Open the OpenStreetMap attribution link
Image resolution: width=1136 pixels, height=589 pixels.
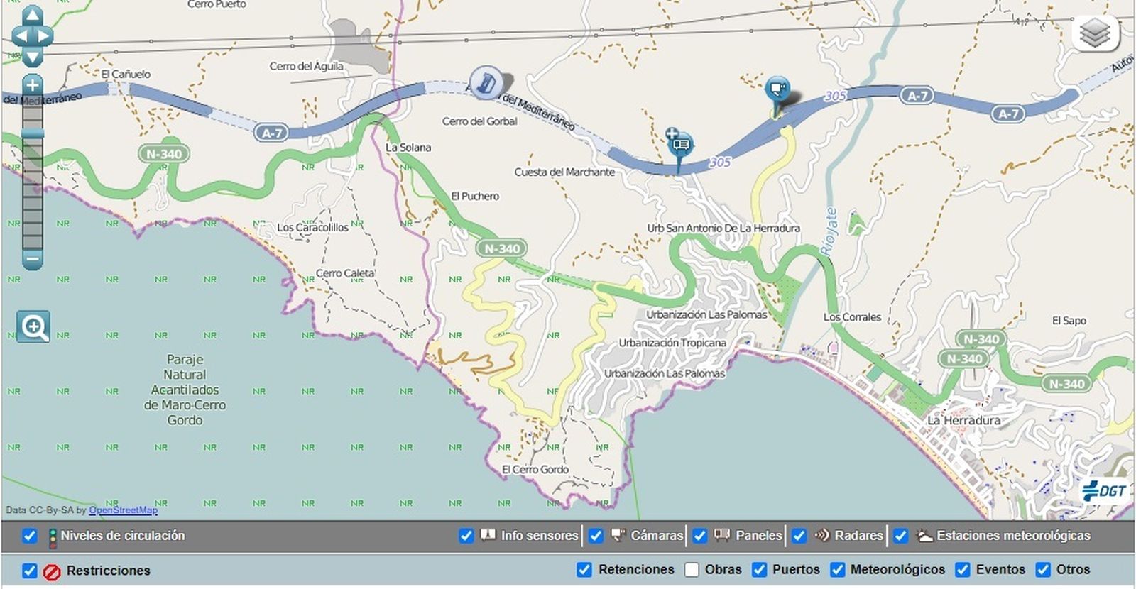point(123,510)
